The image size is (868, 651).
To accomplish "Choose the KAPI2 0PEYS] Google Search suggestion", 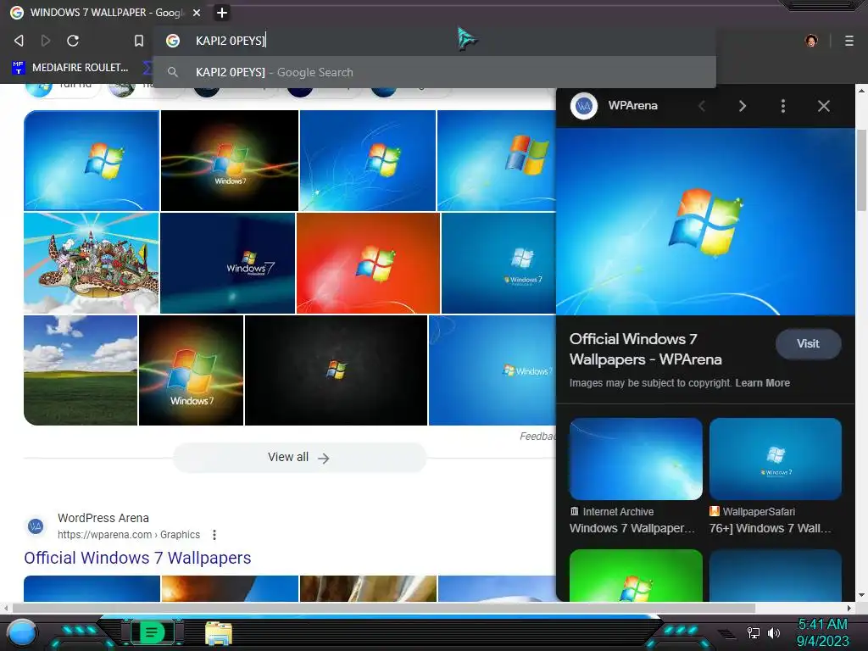I will coord(434,73).
